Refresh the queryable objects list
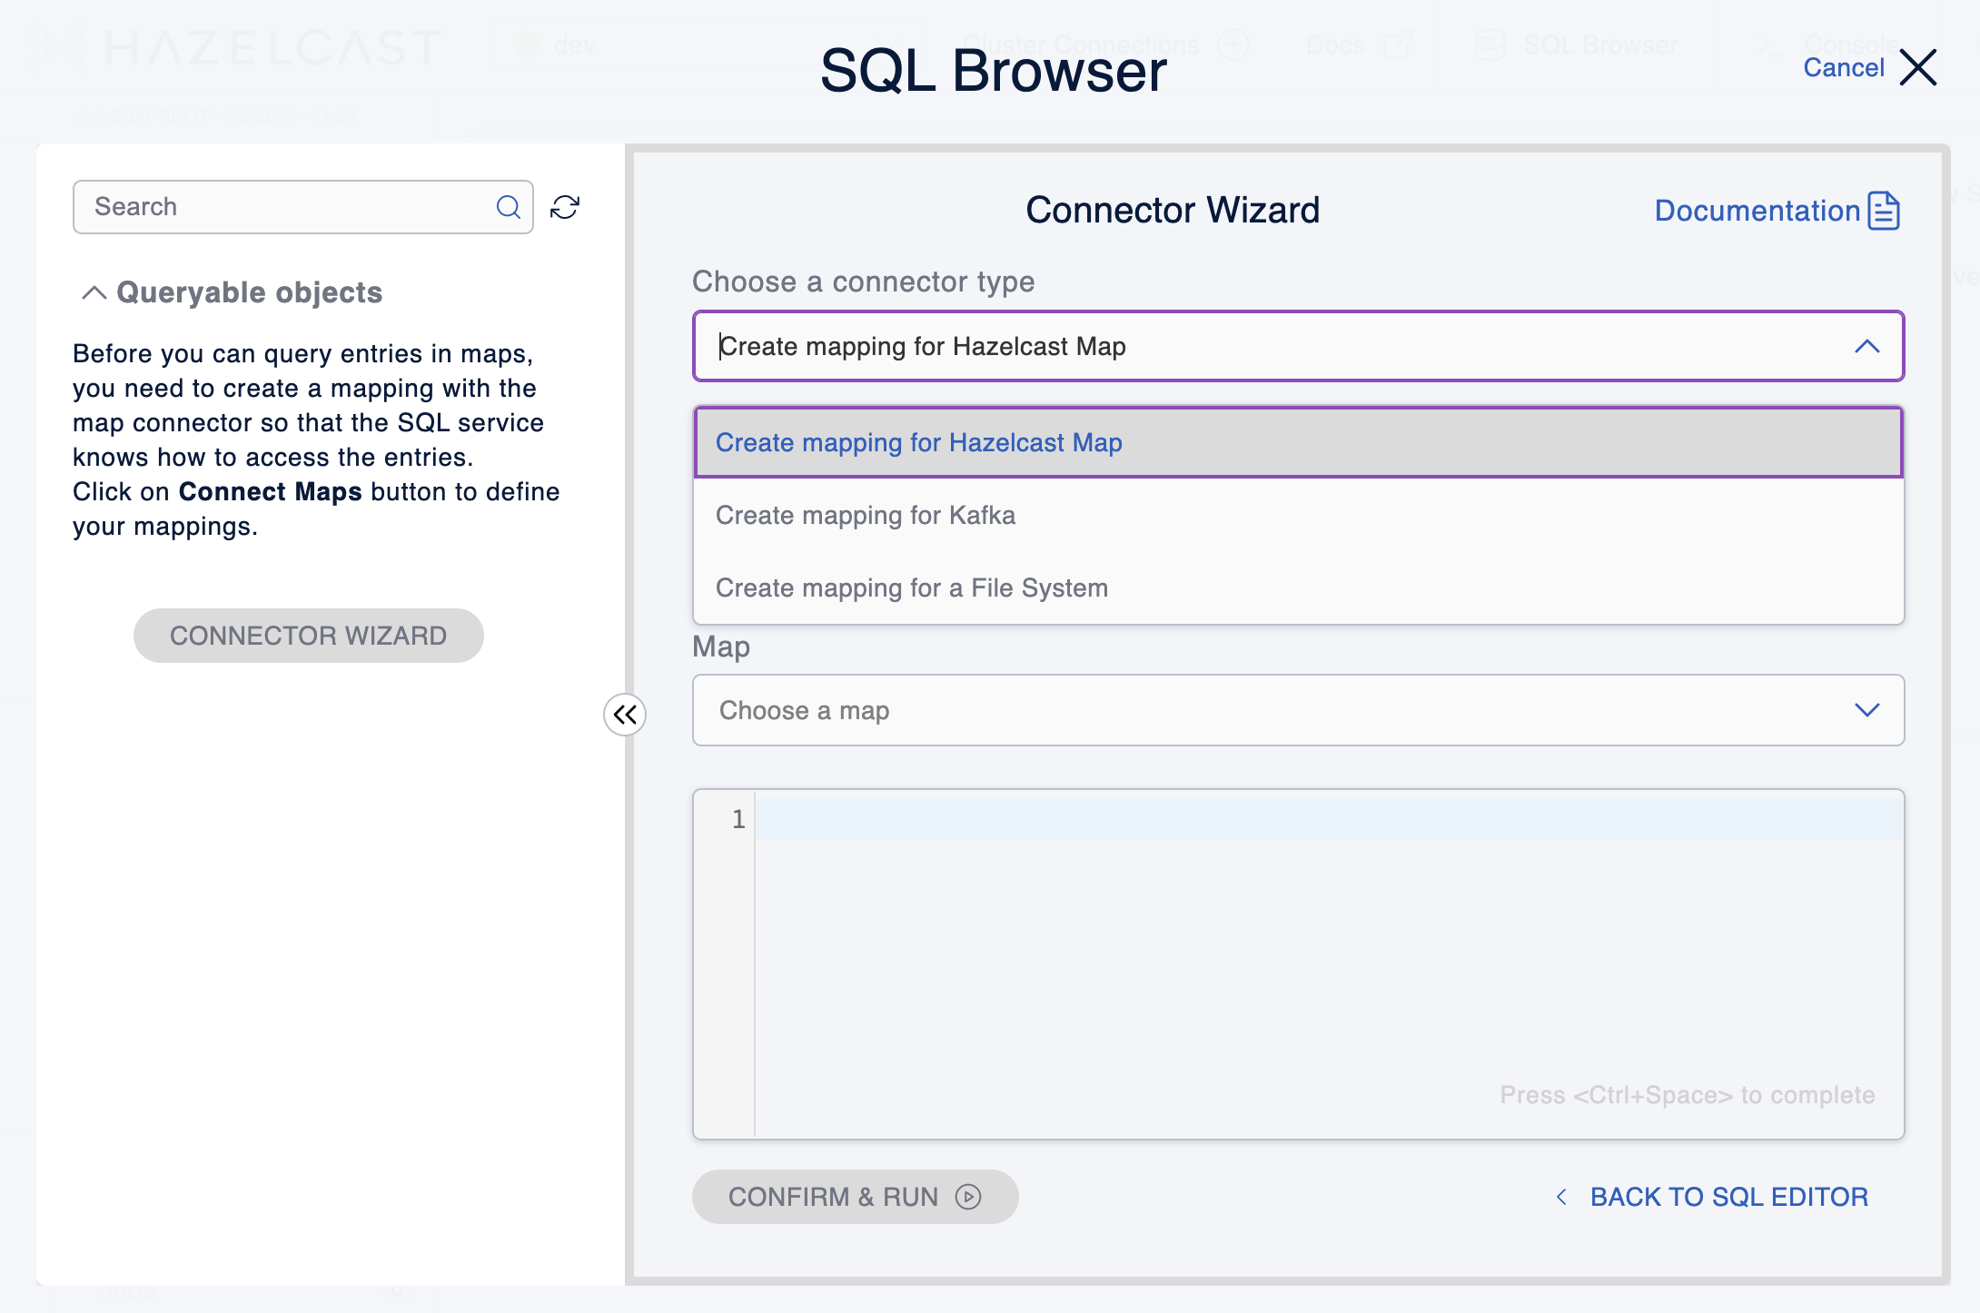Image resolution: width=1980 pixels, height=1313 pixels. click(565, 207)
